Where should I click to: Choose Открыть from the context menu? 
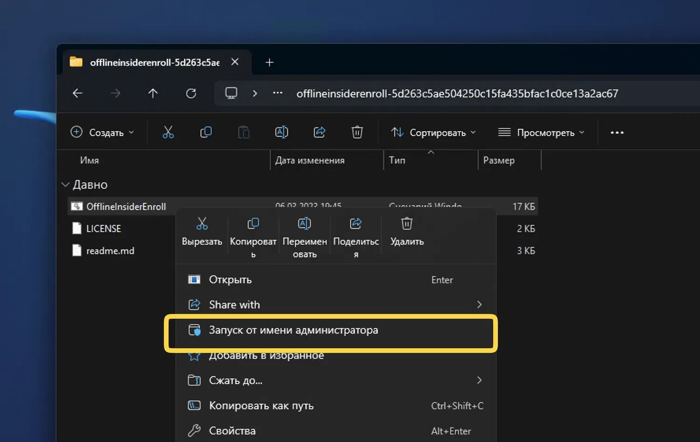(x=336, y=280)
